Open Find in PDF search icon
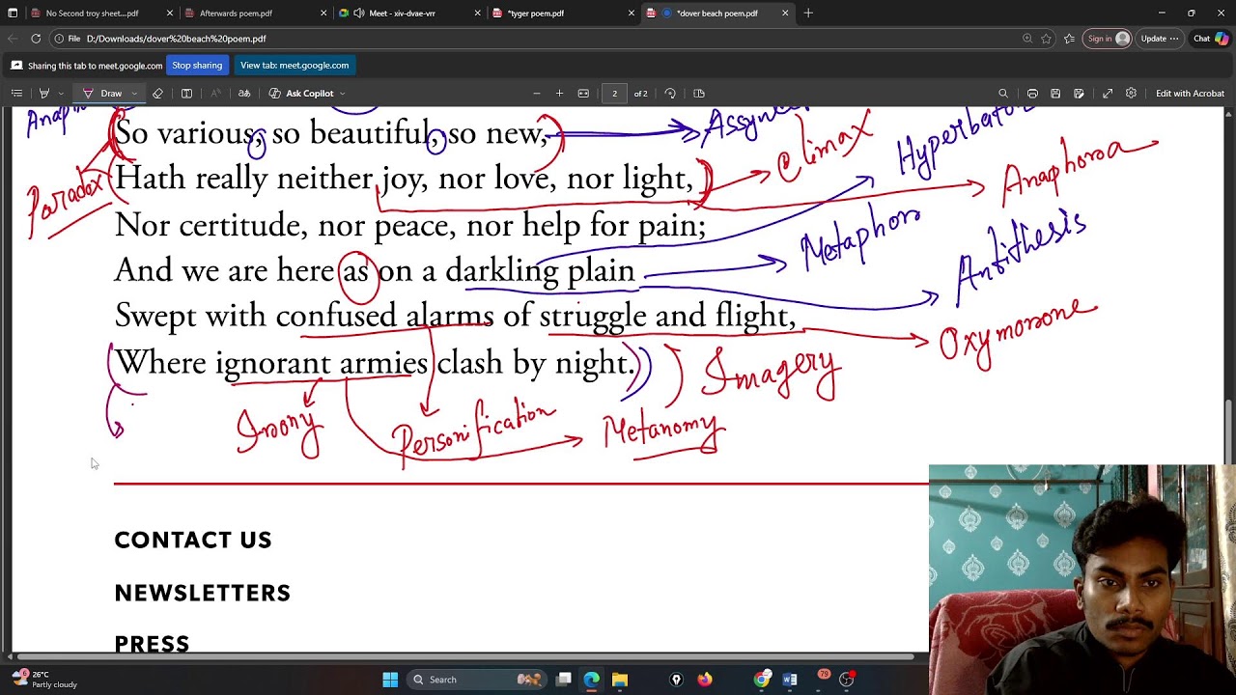The width and height of the screenshot is (1236, 695). pyautogui.click(x=1003, y=94)
